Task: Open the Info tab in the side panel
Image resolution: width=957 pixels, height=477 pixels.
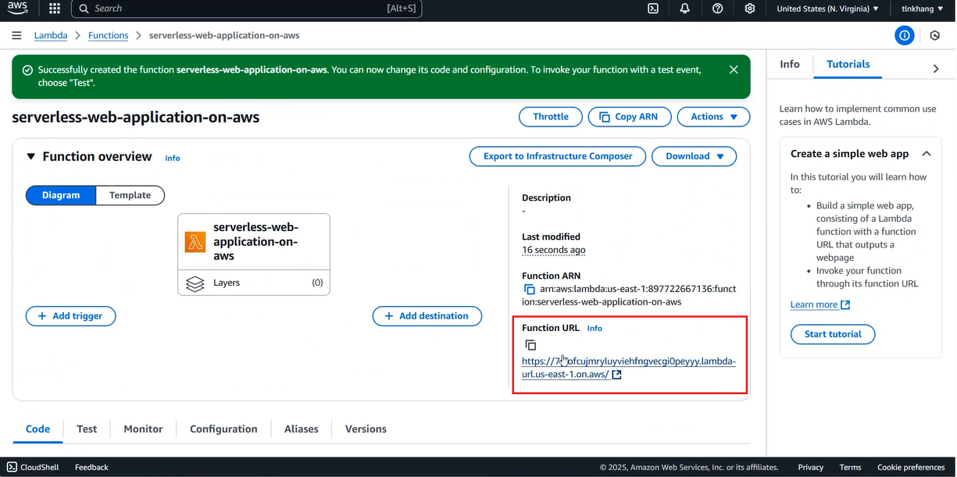Action: pos(790,65)
